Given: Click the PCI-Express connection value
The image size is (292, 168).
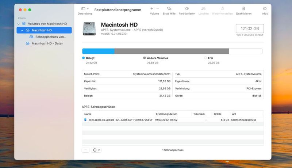Looking at the screenshot, I should click(x=254, y=88).
